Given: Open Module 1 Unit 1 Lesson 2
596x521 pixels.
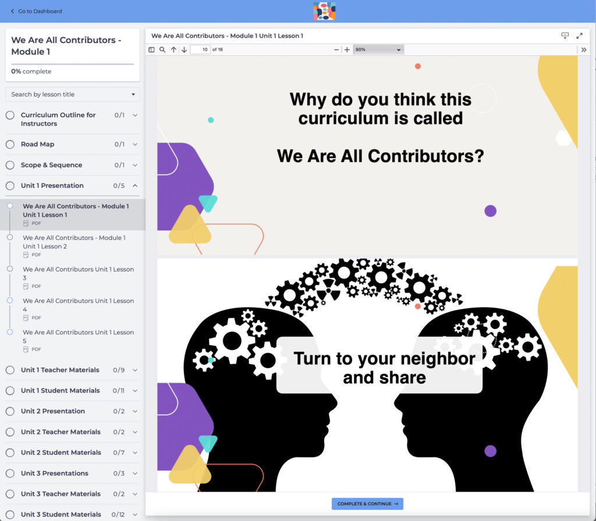Looking at the screenshot, I should 74,242.
